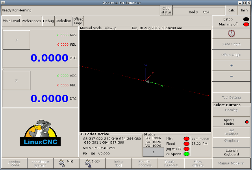Click the Toggle Readout button

coord(171,163)
